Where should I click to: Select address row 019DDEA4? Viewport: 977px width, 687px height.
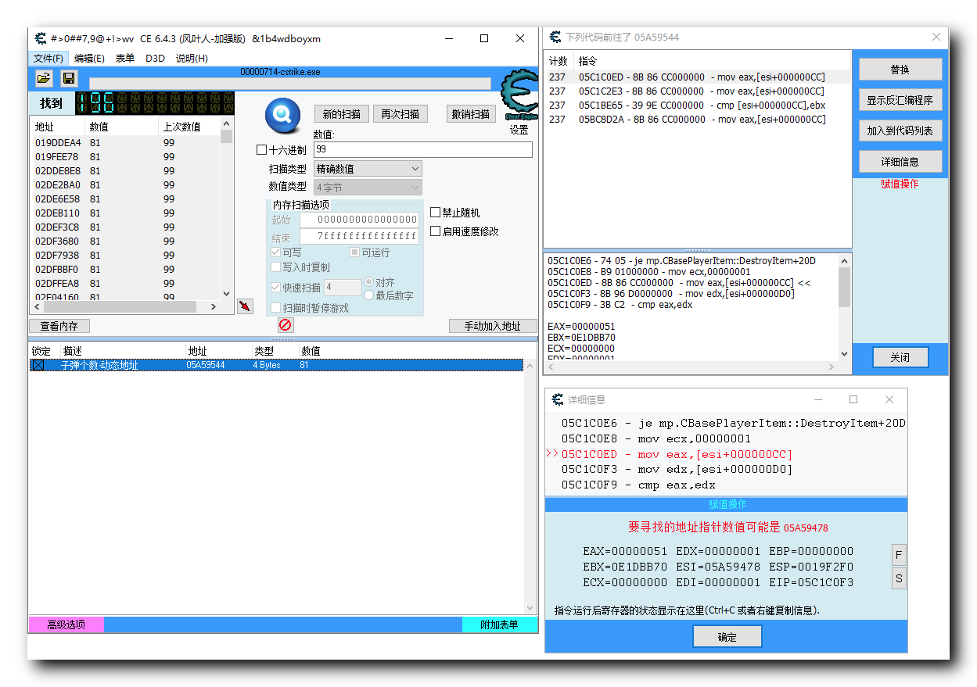[125, 142]
